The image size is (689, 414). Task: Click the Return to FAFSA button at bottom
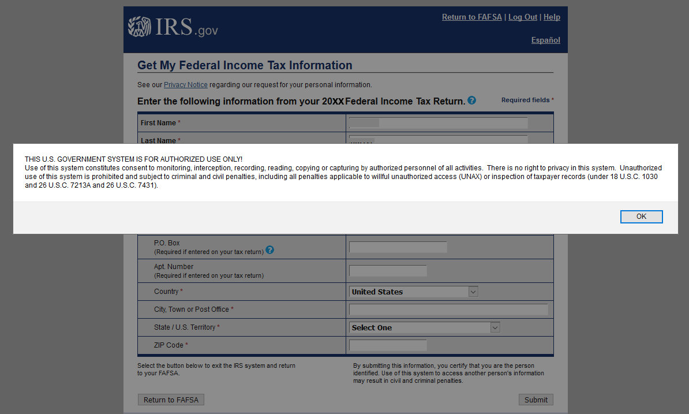(x=171, y=400)
